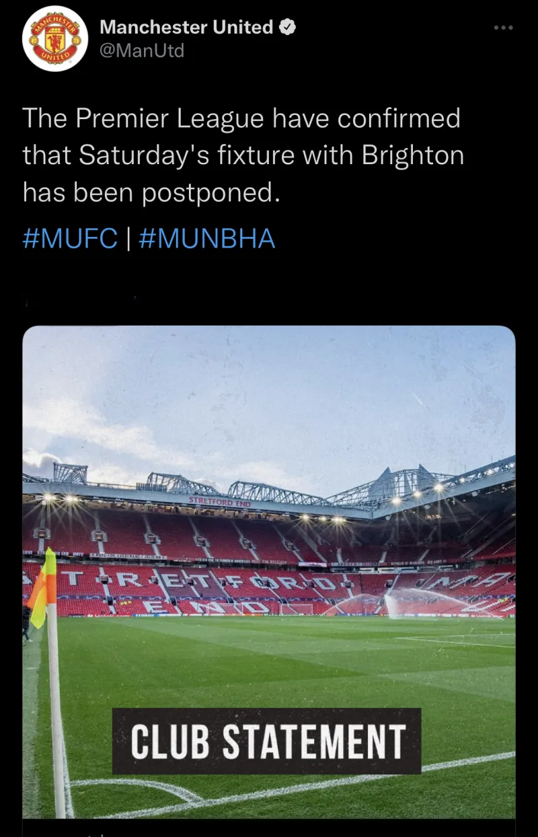Click the floodlights under the left roof

coord(57,499)
